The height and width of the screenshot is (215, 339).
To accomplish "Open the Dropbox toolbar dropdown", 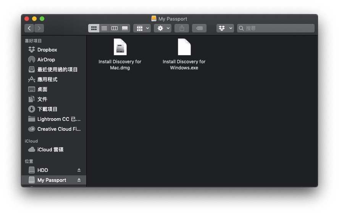I will point(225,28).
